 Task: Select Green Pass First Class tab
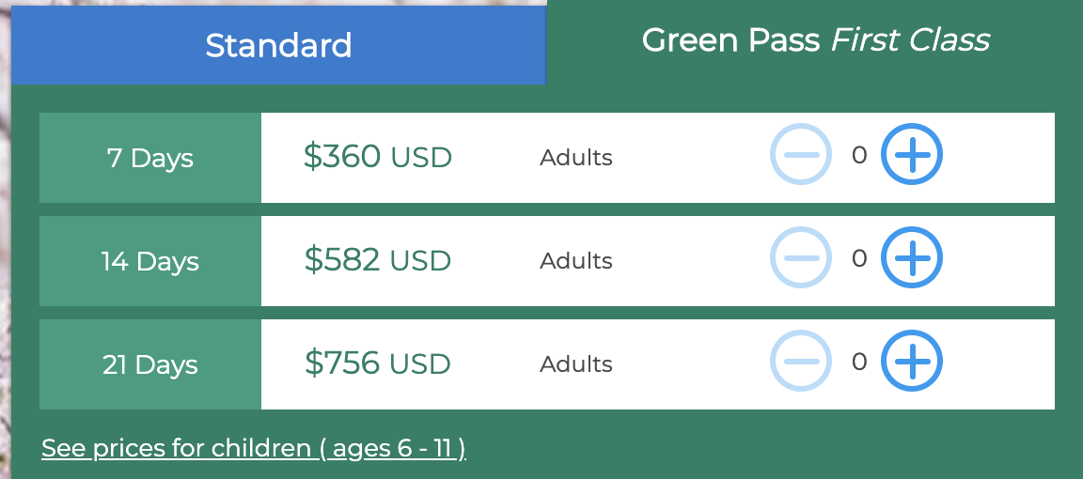pyautogui.click(x=815, y=40)
